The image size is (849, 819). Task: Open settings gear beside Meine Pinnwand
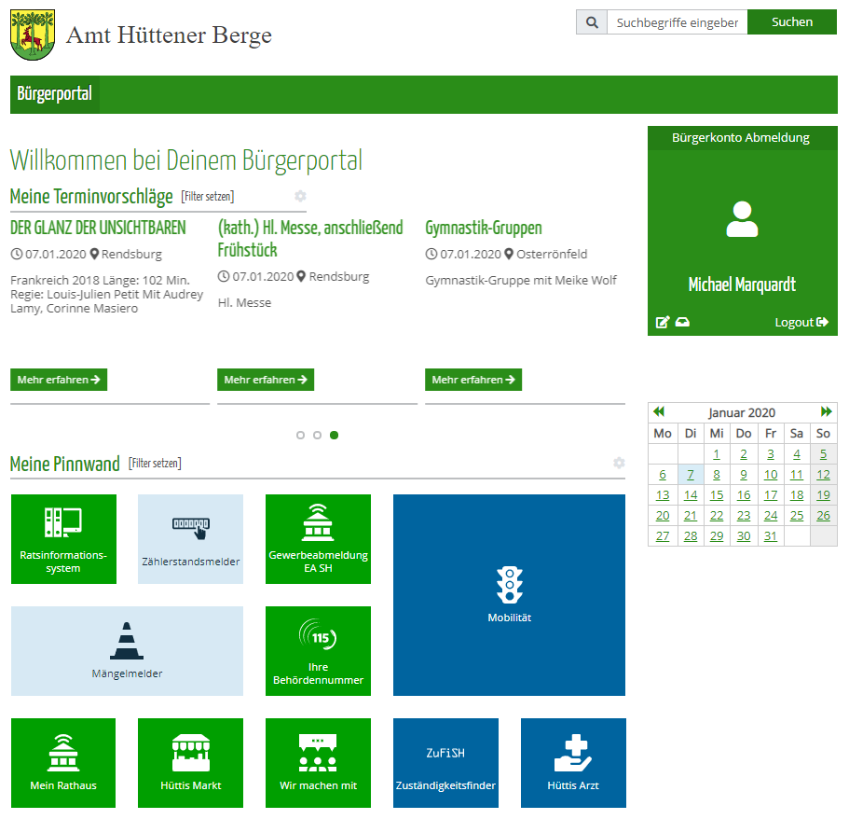618,463
